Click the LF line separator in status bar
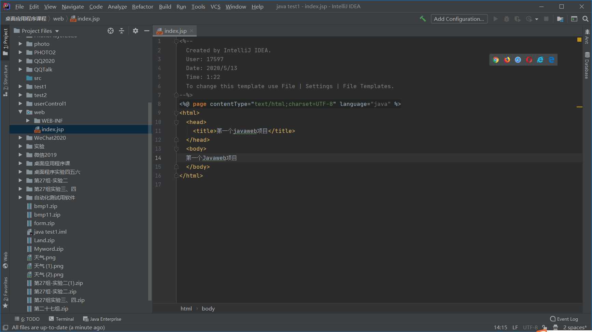The height and width of the screenshot is (332, 592). [515, 327]
